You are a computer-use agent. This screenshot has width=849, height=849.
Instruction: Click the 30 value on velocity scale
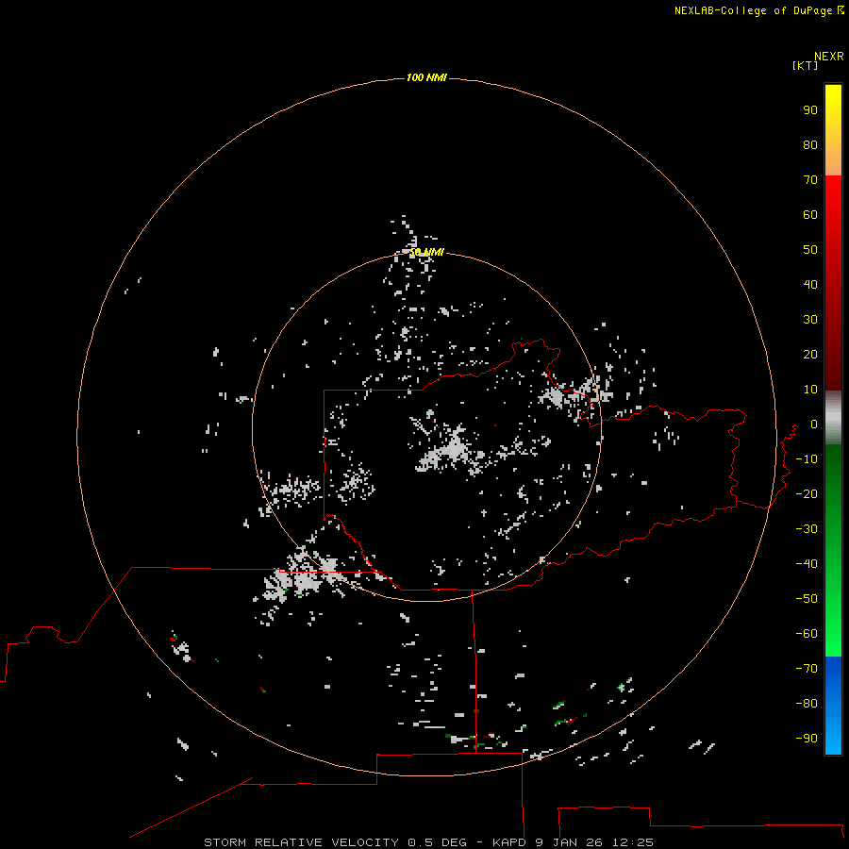click(x=810, y=320)
